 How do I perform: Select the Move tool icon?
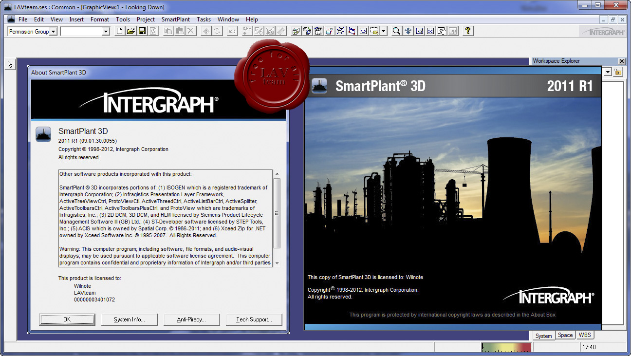click(206, 31)
